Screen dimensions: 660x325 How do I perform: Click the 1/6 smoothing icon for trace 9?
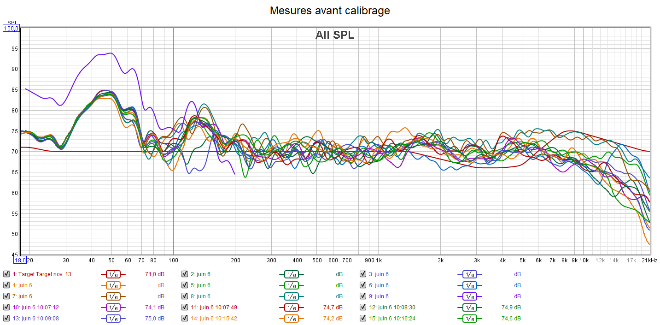[469, 296]
